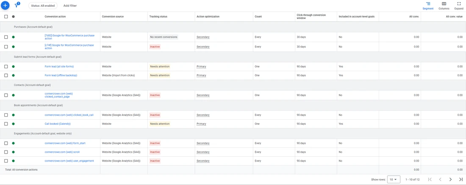The image size is (466, 185).
Task: Open the connercrowe.com (web) user_engagement link
Action: pos(69,161)
